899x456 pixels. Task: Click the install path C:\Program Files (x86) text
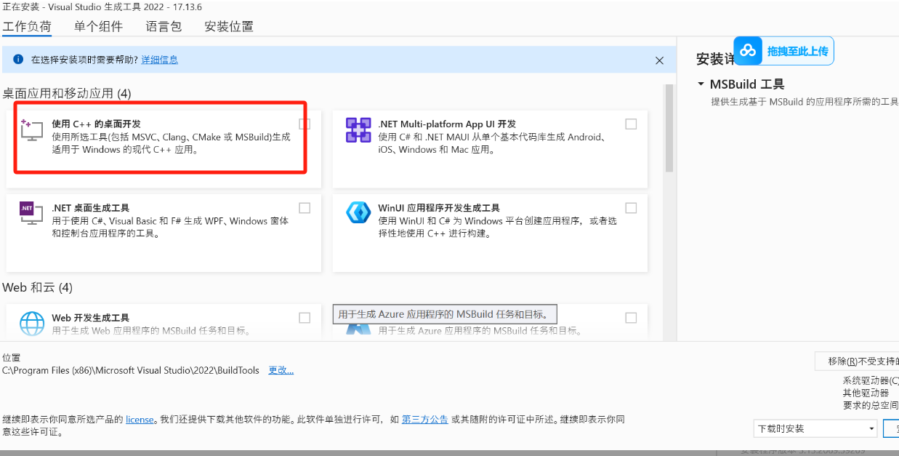131,370
